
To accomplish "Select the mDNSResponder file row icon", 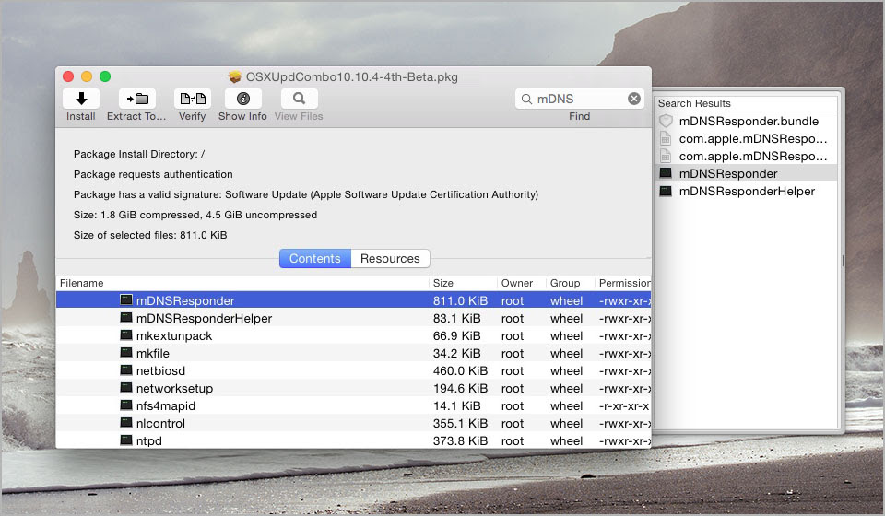I will [126, 300].
